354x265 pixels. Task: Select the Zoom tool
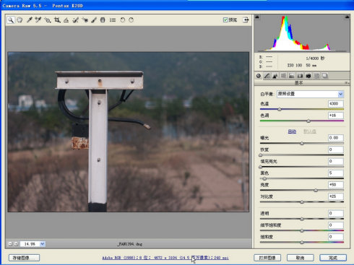tap(11, 20)
